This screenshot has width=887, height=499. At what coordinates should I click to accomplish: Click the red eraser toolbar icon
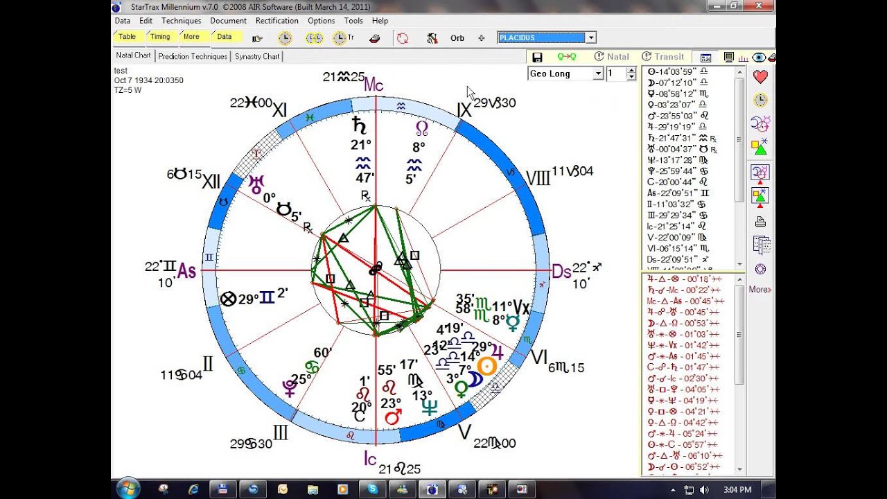click(x=375, y=38)
